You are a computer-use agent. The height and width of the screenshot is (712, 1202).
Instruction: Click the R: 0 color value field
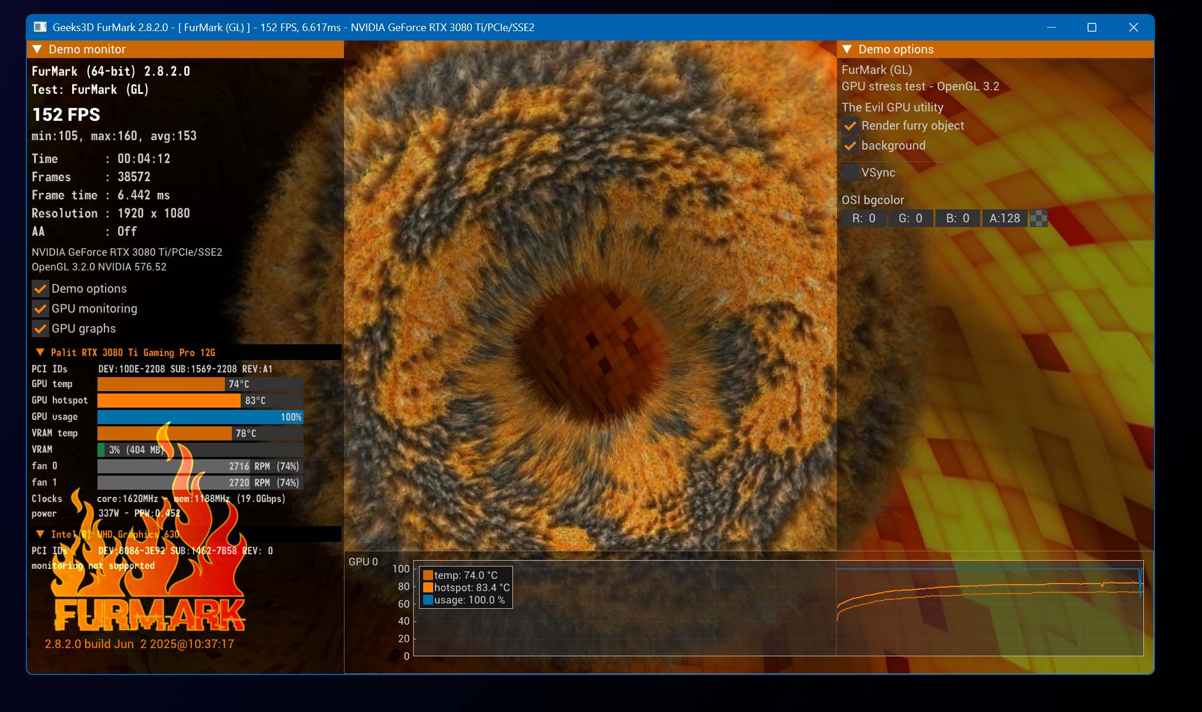863,218
